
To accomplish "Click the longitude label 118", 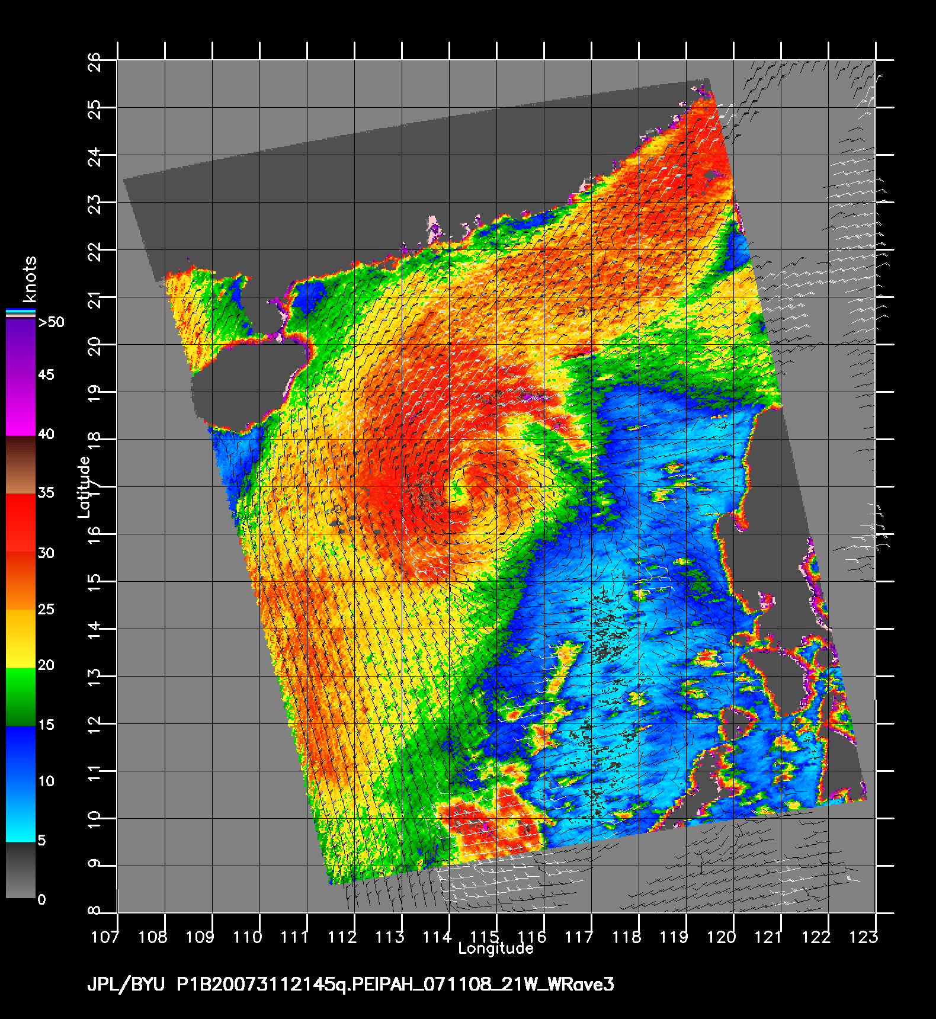I will point(626,937).
